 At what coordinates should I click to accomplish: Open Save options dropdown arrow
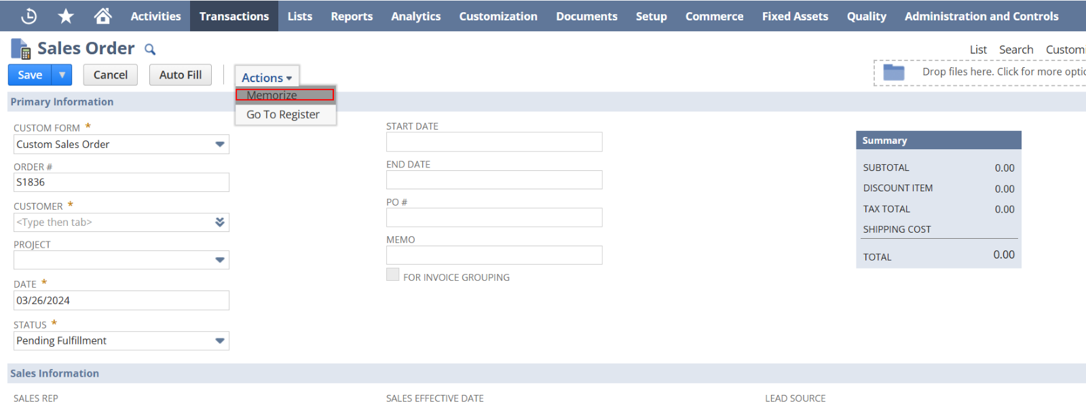62,75
